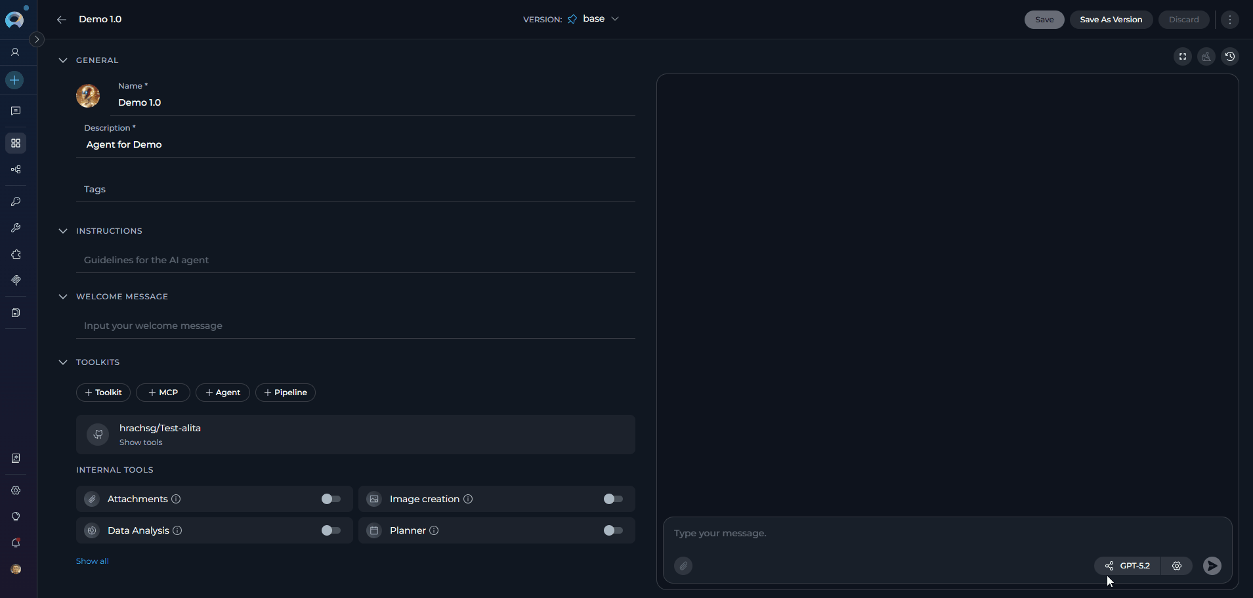Click the Tags input field
Image resolution: width=1253 pixels, height=598 pixels.
tap(356, 189)
